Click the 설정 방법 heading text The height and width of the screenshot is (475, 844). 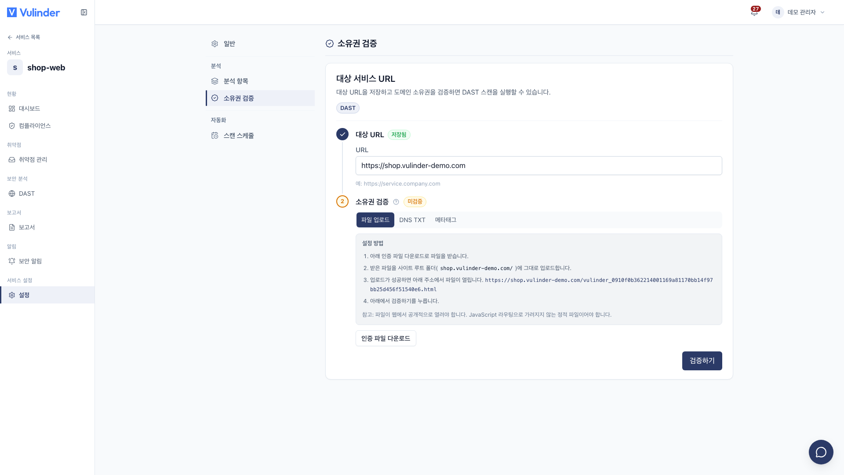pos(373,243)
